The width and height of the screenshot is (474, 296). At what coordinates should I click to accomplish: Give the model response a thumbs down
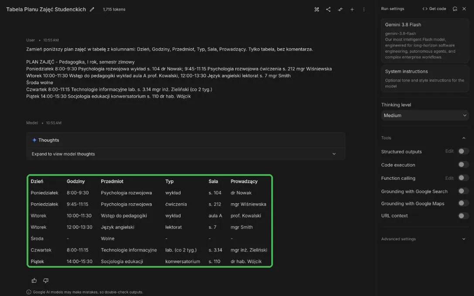[46, 281]
